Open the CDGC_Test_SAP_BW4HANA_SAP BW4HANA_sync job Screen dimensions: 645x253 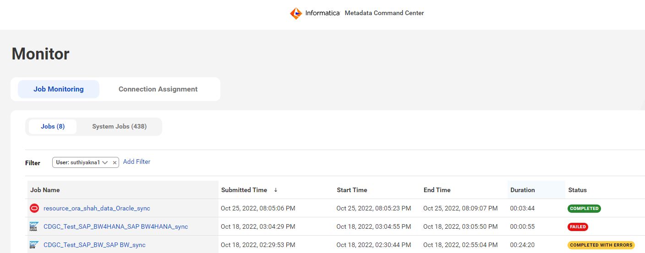pyautogui.click(x=116, y=226)
